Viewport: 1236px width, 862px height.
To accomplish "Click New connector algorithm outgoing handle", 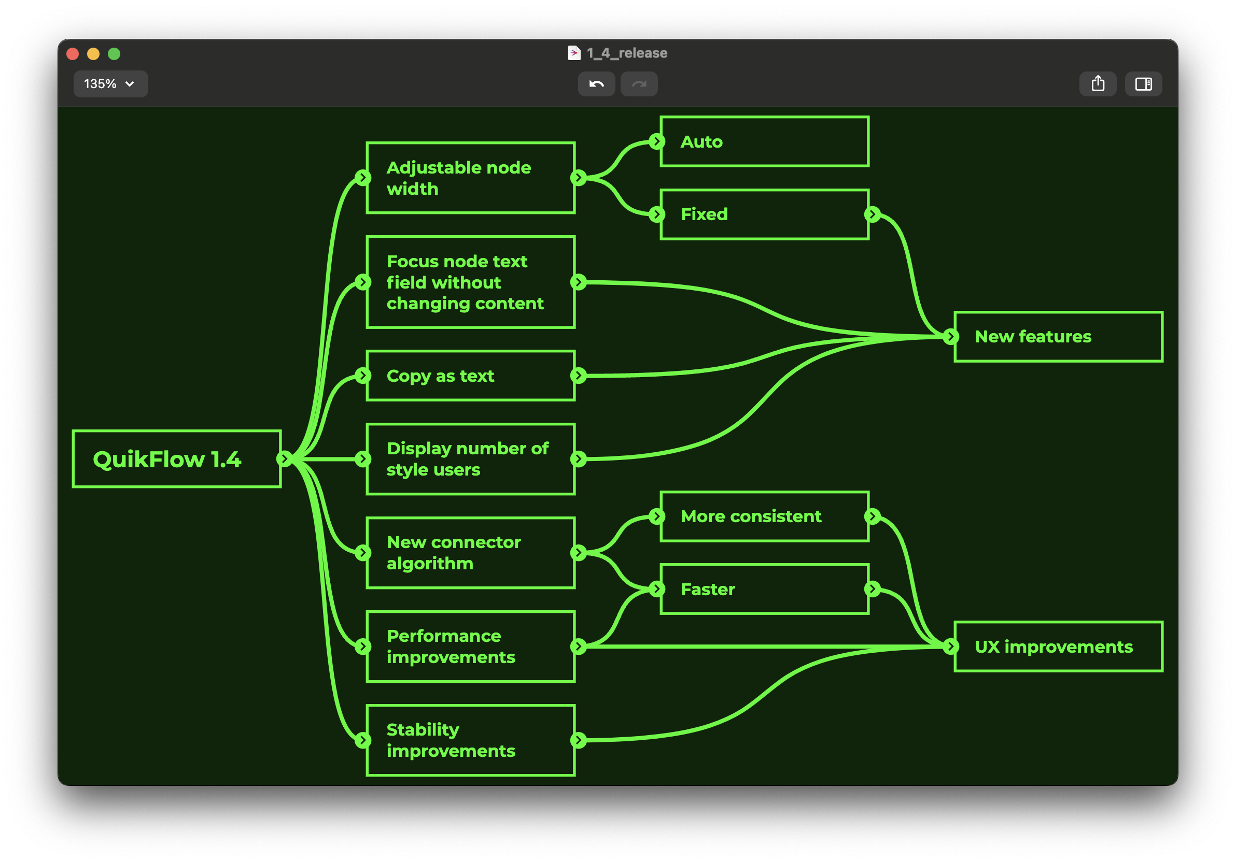I will (578, 553).
